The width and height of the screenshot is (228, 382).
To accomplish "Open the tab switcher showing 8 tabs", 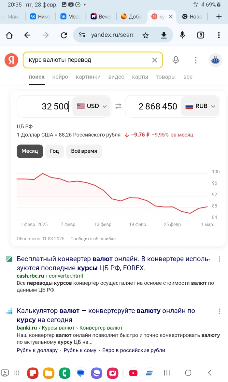I will 201,35.
